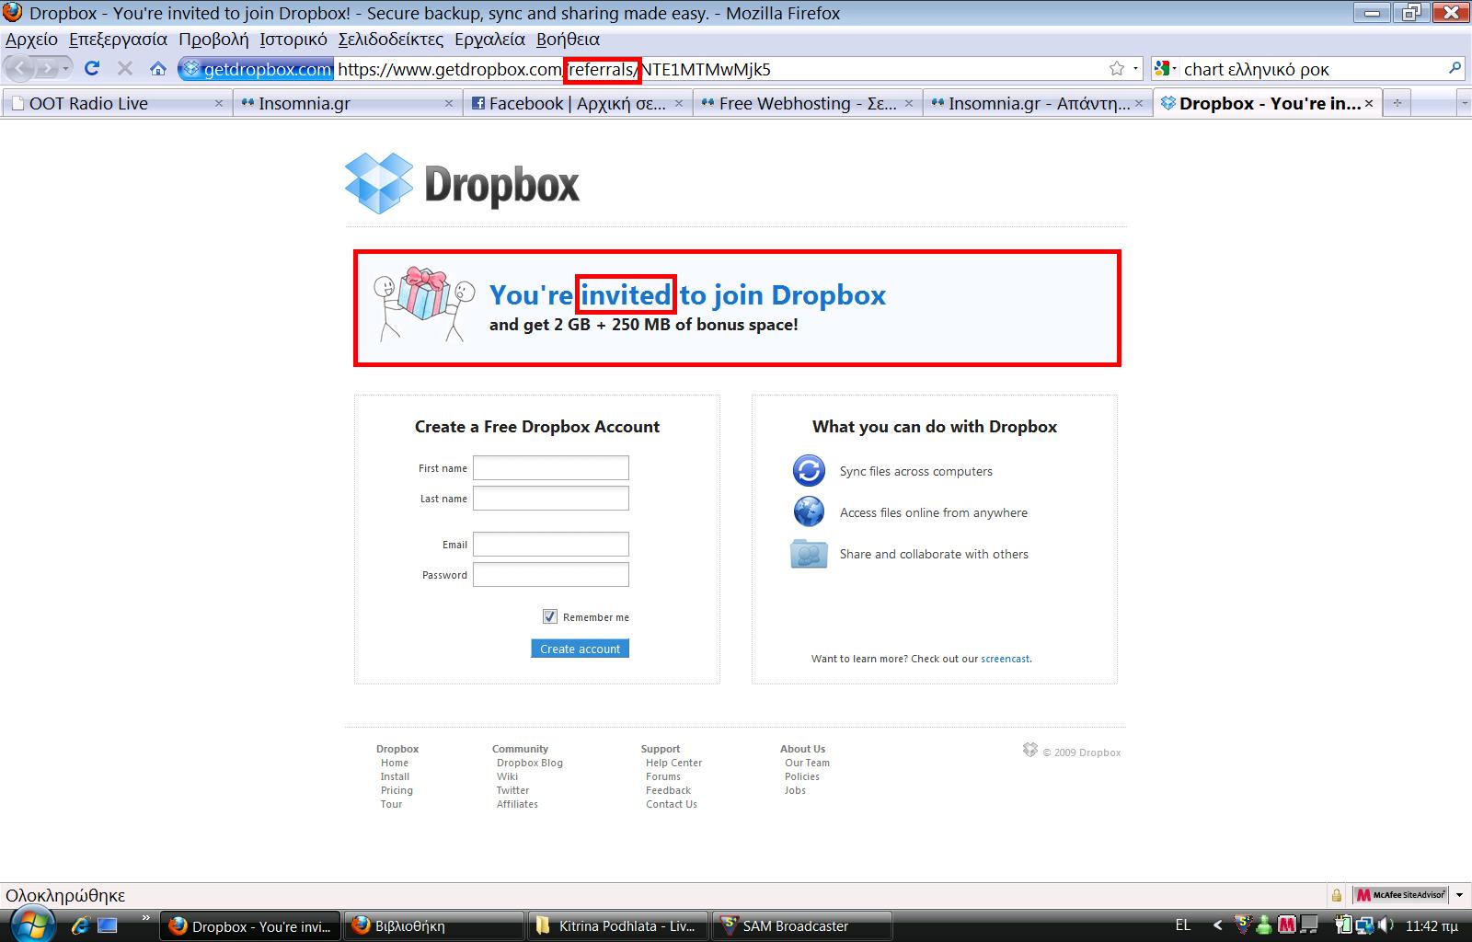Screen dimensions: 1472x942
Task: Click the small Dropbox copyright logo in the footer
Action: (1030, 751)
